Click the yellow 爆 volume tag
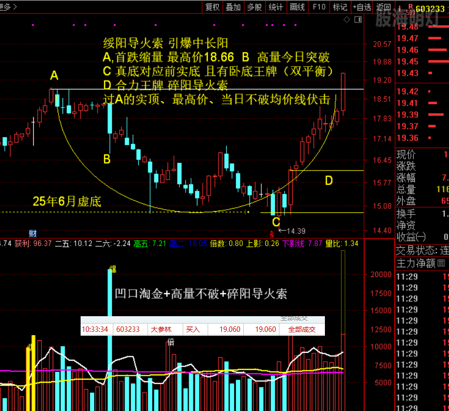The image size is (449, 411). [x=113, y=269]
